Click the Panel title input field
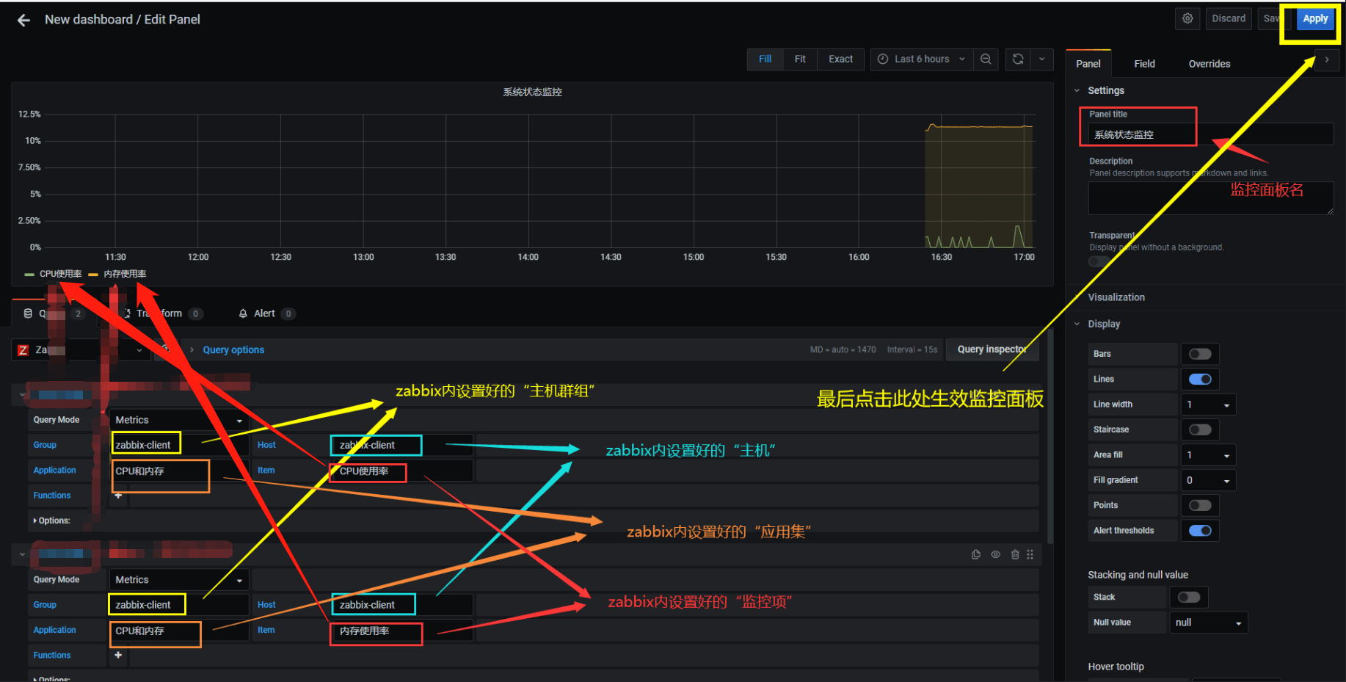 (x=1210, y=134)
